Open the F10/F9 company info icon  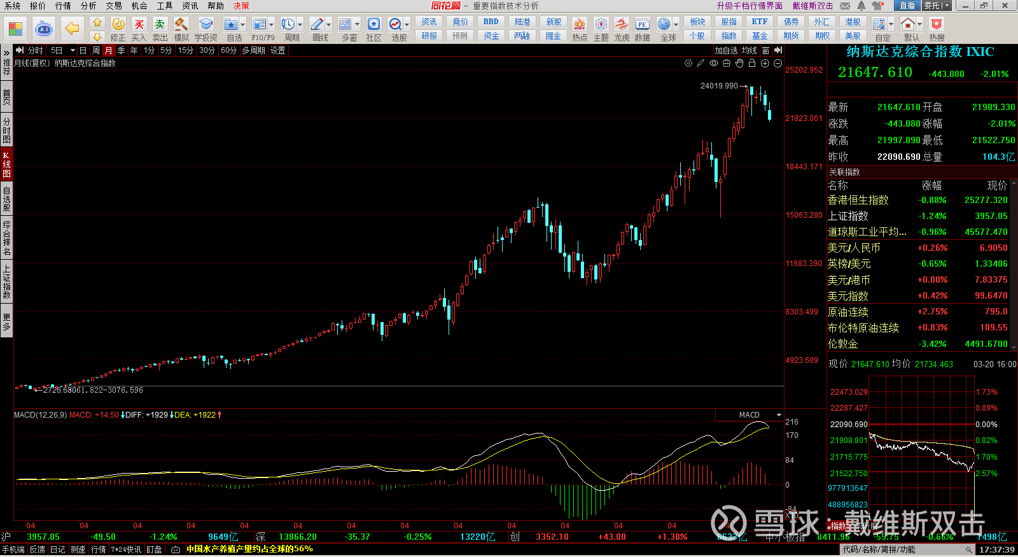pos(260,24)
